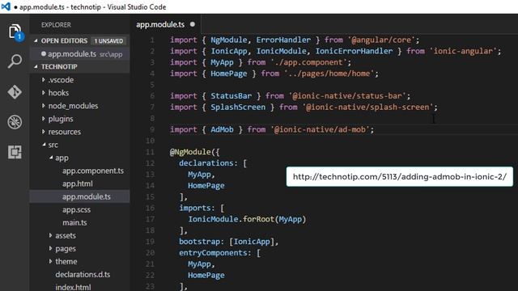Open the Explorer view in the activity bar
This screenshot has width=518, height=291.
pyautogui.click(x=15, y=32)
